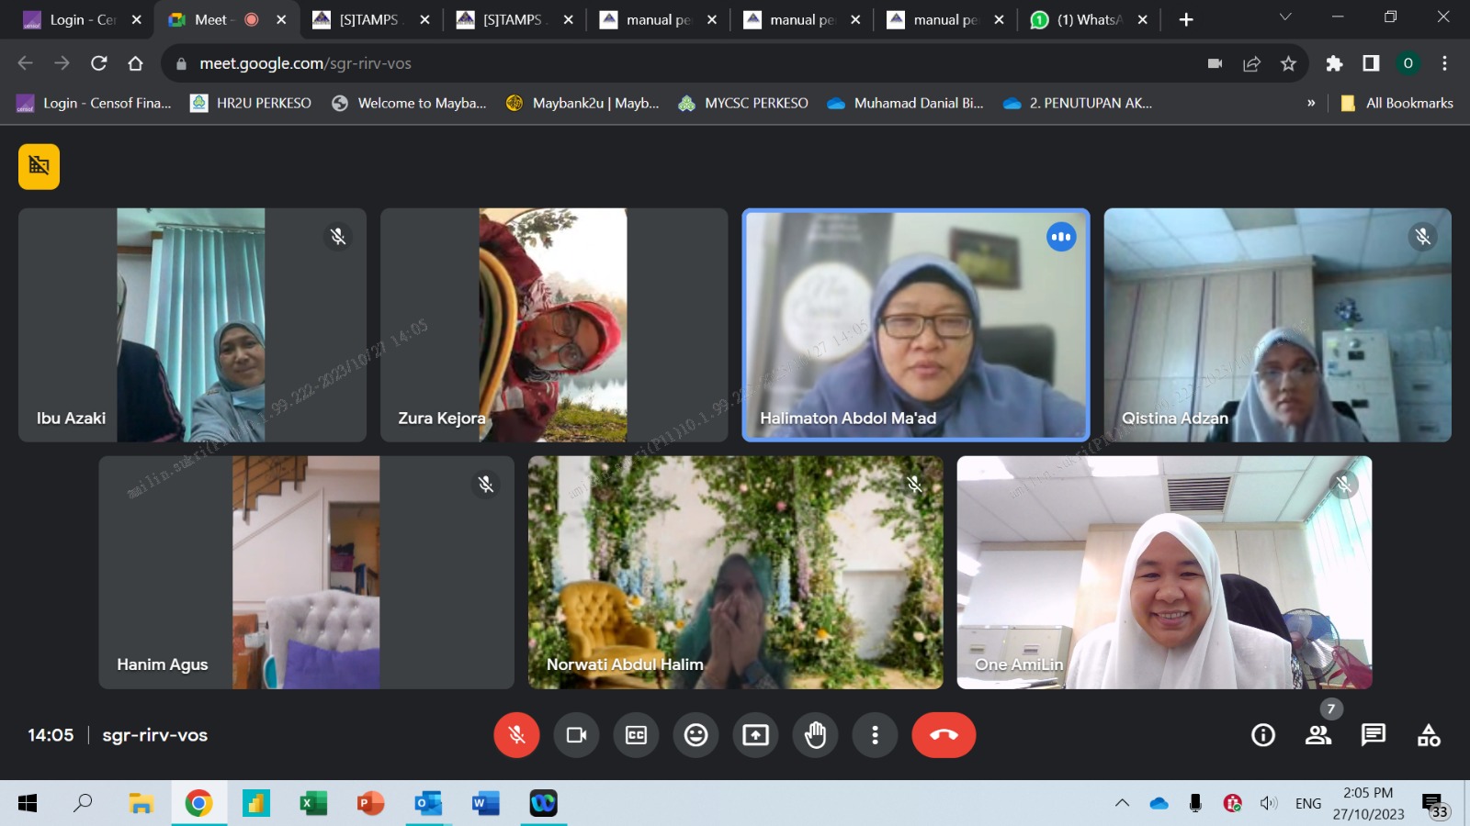
Task: Open the Activities icon
Action: pos(1429,735)
